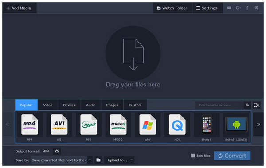Open the Upload to dropdown
266x168 pixels.
click(119, 160)
